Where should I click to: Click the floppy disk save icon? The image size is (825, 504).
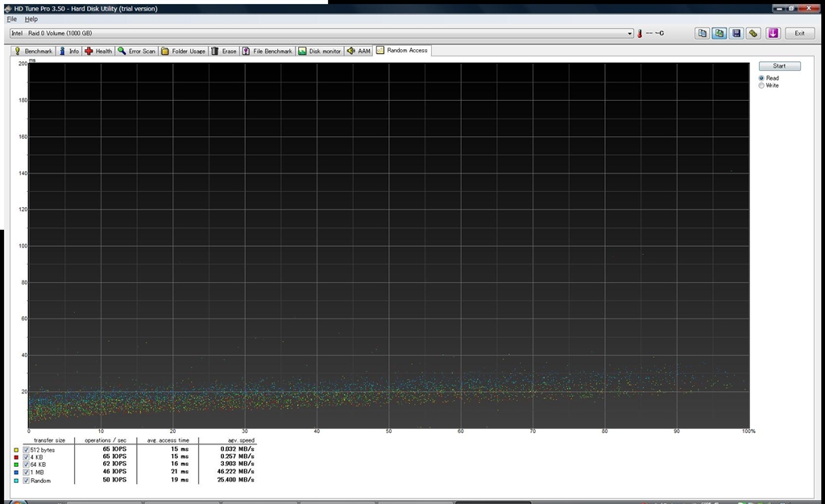(x=736, y=33)
